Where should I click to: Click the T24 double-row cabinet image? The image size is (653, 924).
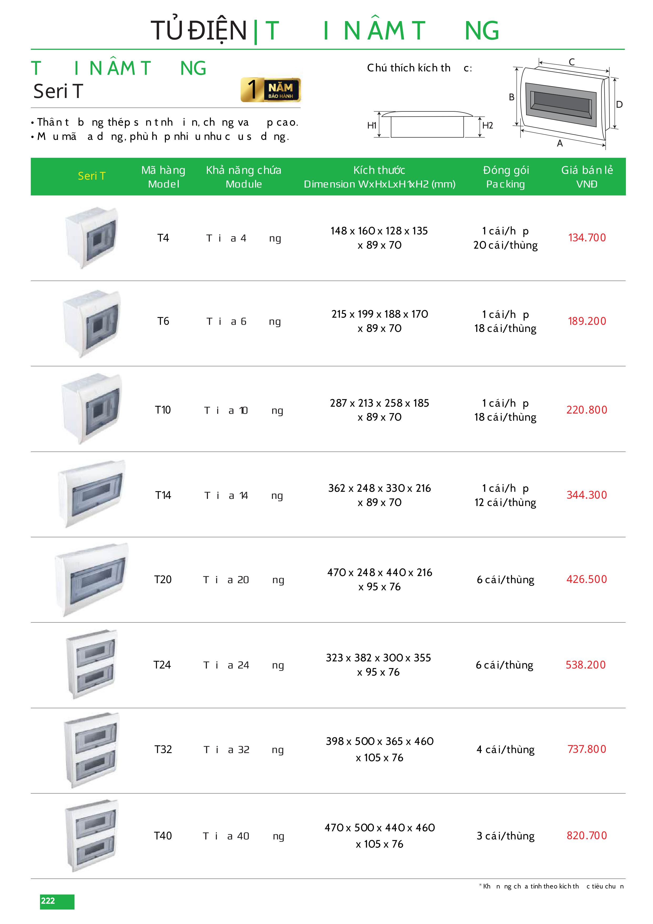tap(92, 664)
